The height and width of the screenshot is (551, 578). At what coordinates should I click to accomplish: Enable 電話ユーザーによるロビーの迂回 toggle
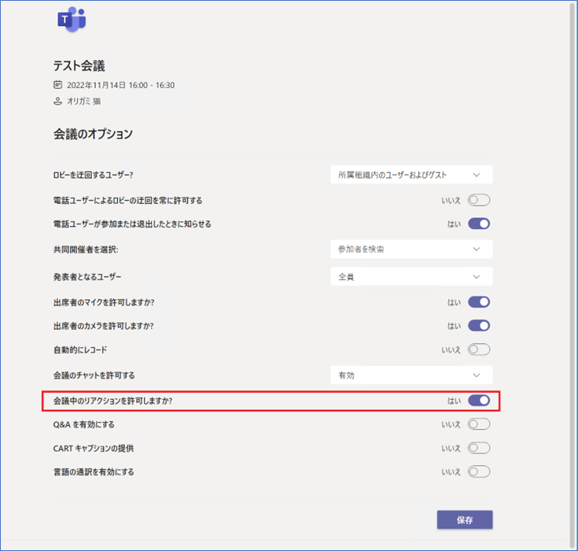(478, 200)
